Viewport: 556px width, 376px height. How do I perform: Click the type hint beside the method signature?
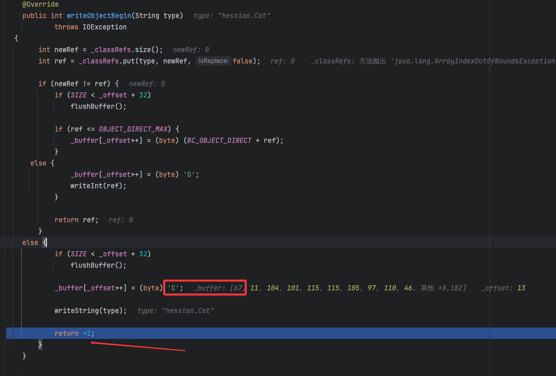(x=232, y=15)
